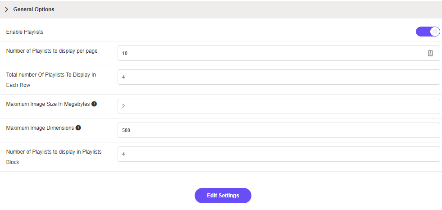442x210 pixels.
Task: Click the Enable Playlists label text
Action: point(25,32)
